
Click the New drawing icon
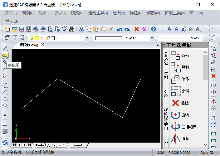pos(7,29)
